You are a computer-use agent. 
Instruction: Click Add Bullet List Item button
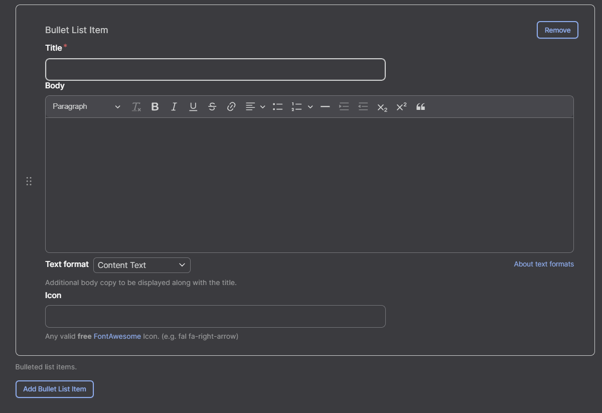55,389
